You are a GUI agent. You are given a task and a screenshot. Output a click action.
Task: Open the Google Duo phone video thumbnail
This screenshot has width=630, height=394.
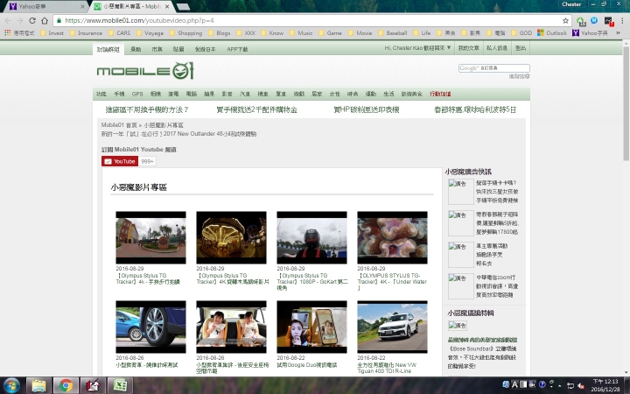311,327
